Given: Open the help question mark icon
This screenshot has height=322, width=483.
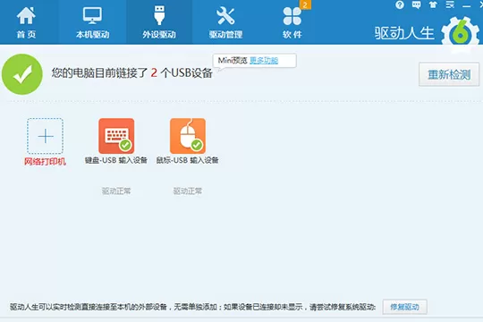Looking at the screenshot, I should (400, 4).
